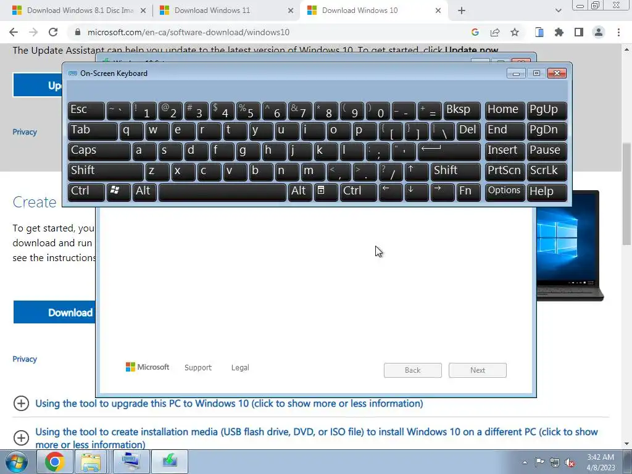Toggle the browser side panel
This screenshot has height=474, width=632.
pos(579,32)
